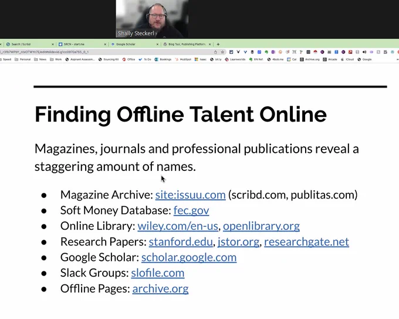
Task: Close the SRCN - start.me tab
Action: [x=105, y=44]
